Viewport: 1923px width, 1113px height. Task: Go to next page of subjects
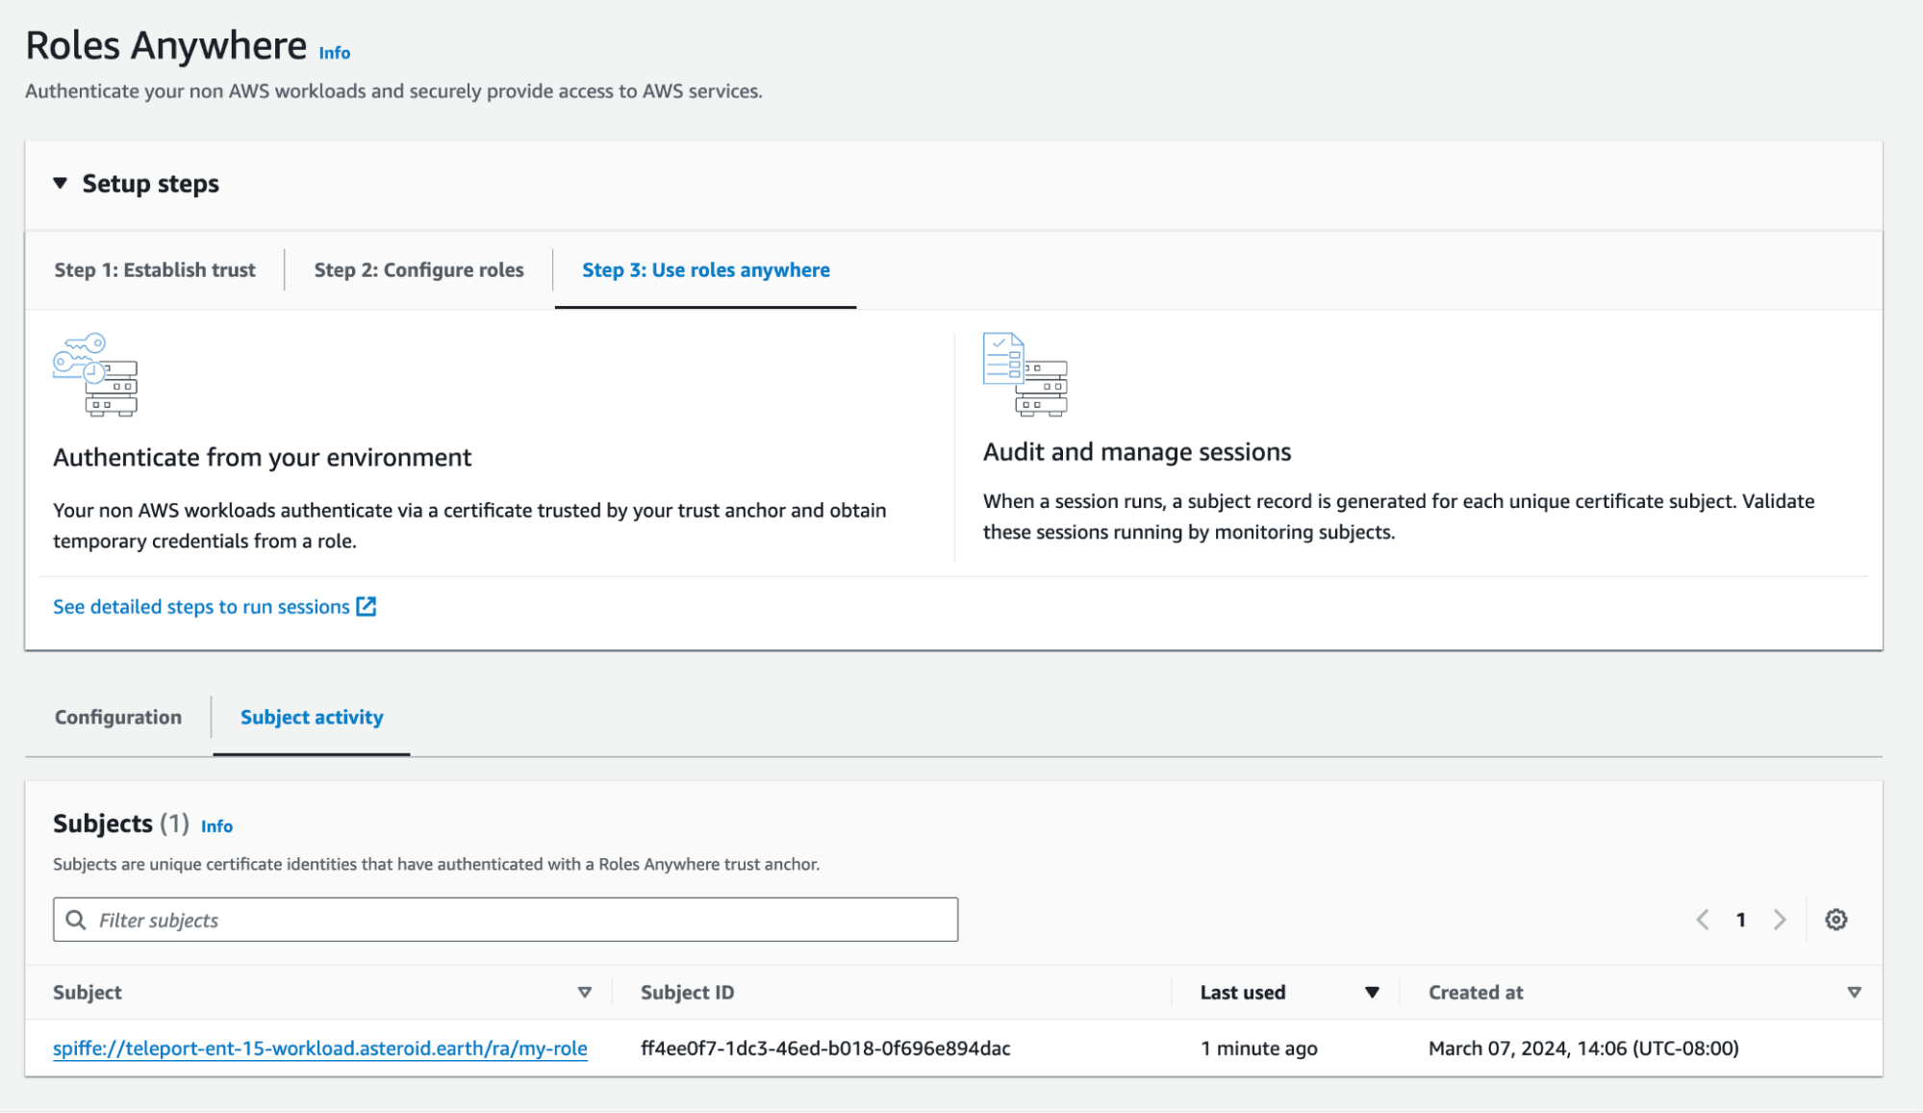pos(1780,920)
